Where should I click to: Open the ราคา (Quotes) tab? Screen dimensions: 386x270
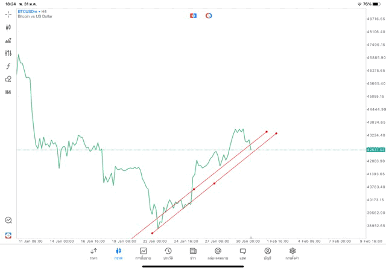[x=93, y=254]
